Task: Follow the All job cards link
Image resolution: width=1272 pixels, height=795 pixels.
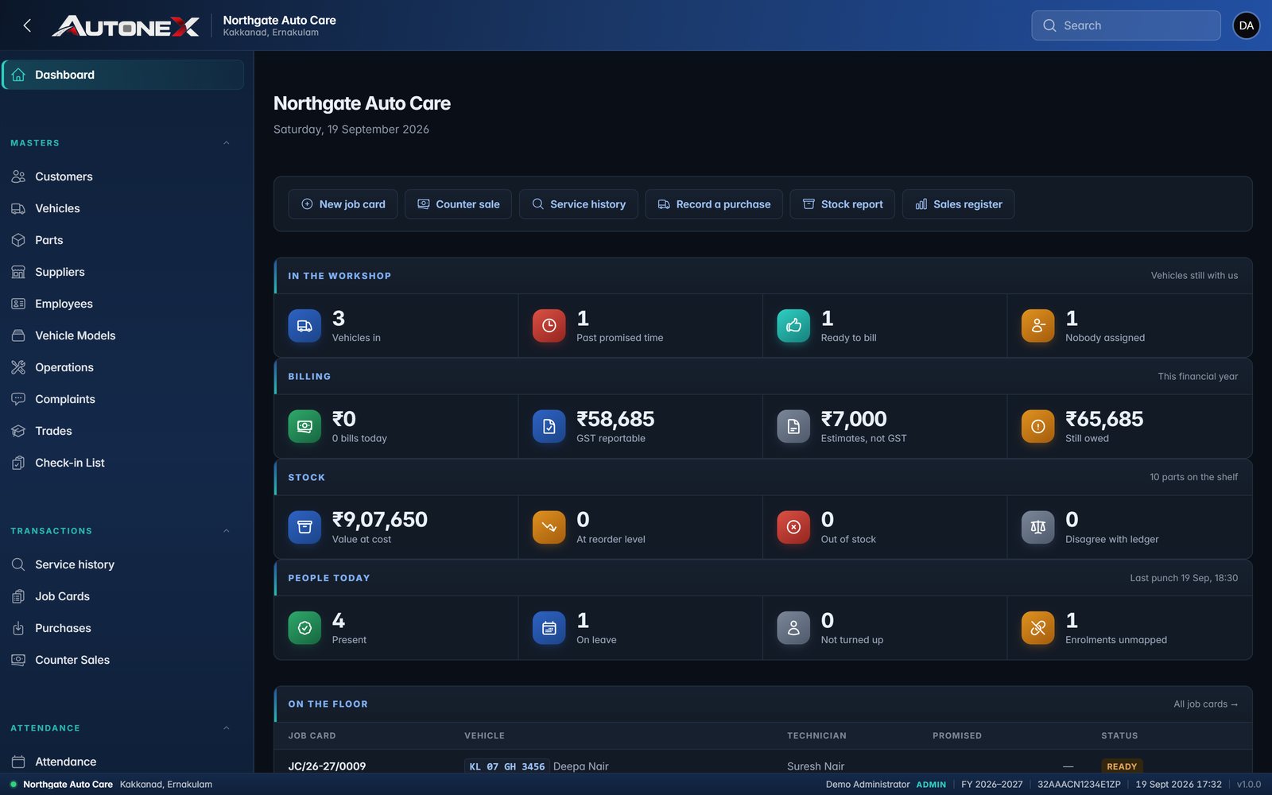Action: pos(1205,704)
